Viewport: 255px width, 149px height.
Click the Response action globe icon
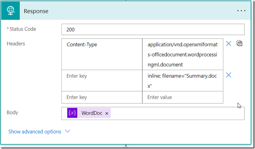(11, 11)
